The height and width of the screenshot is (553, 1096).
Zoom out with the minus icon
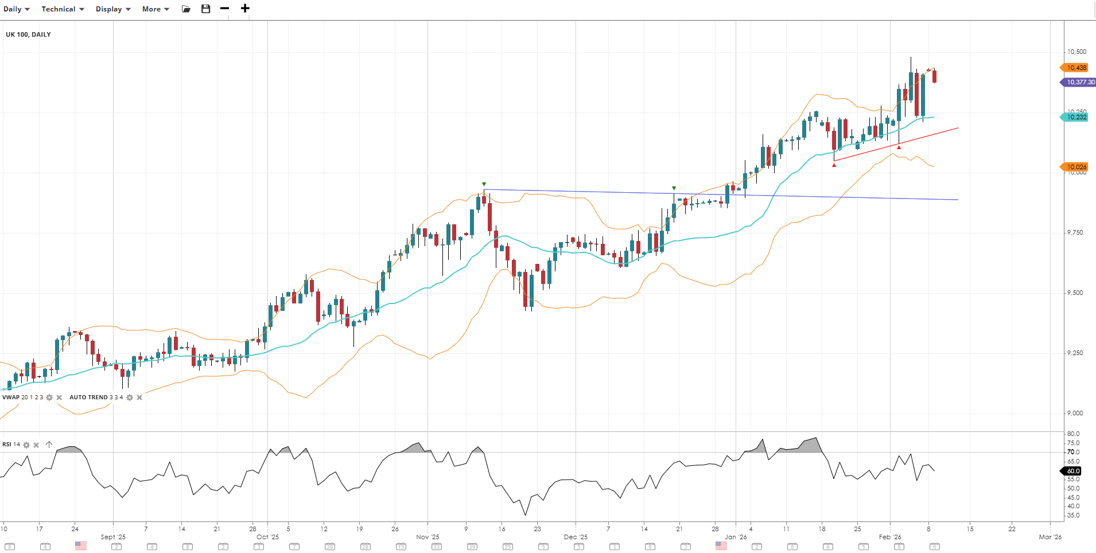pos(224,9)
